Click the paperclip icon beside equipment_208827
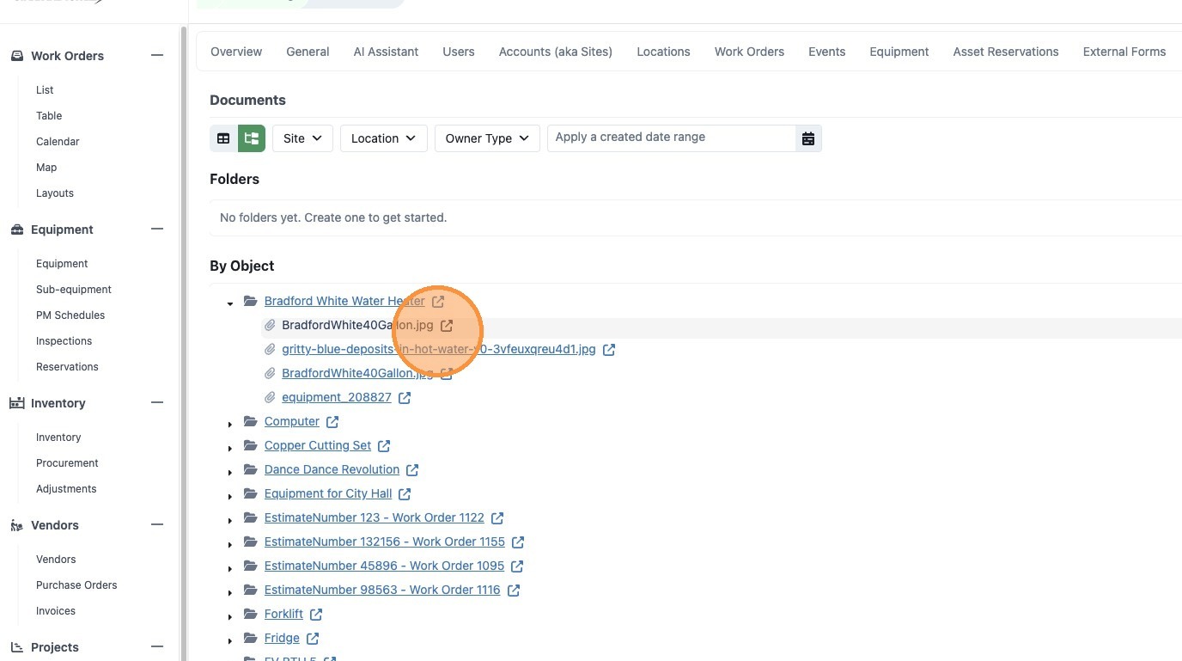The image size is (1182, 661). coord(270,397)
